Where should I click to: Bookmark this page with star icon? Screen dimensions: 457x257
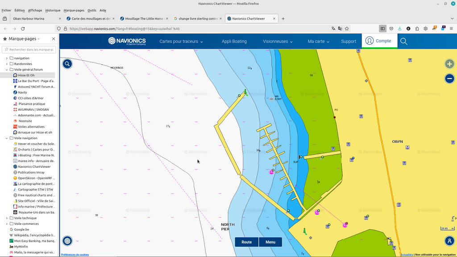[x=347, y=29]
